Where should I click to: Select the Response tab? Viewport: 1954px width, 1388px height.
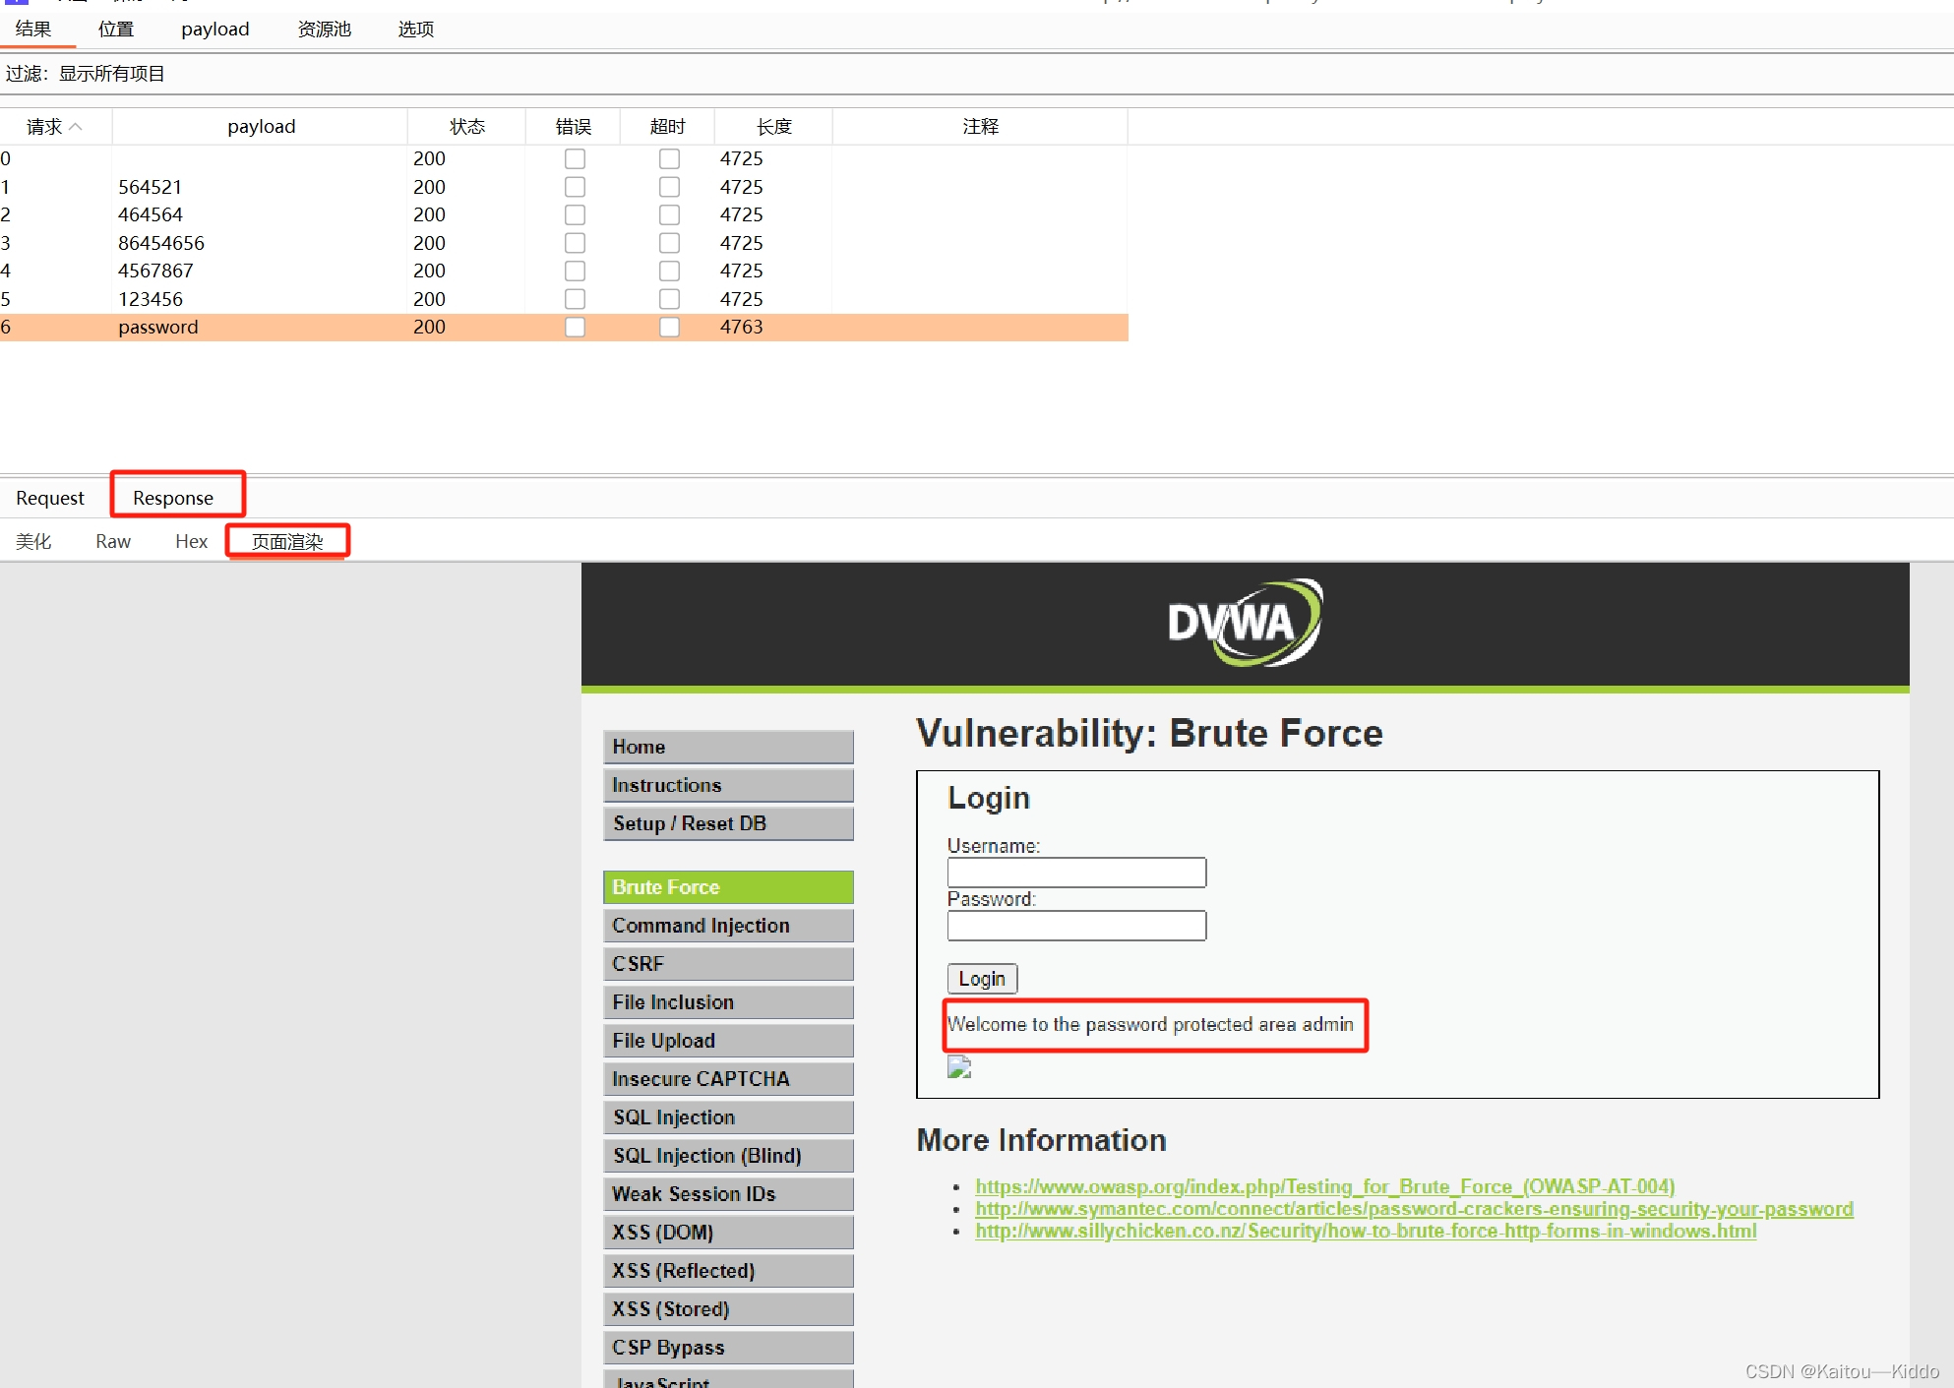tap(173, 498)
